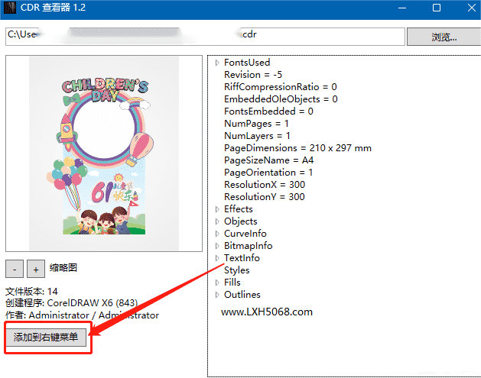Click the Children's Day thumbnail preview
The width and height of the screenshot is (481, 378).
pyautogui.click(x=104, y=153)
